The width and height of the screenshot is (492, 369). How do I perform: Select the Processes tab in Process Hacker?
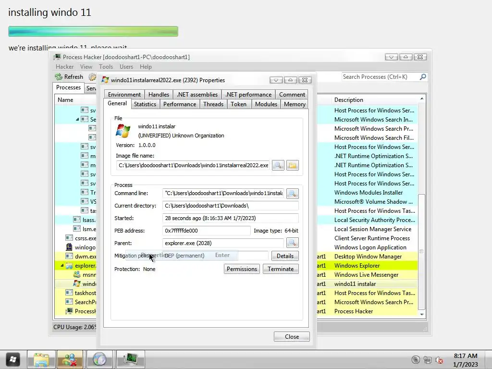[x=68, y=87]
